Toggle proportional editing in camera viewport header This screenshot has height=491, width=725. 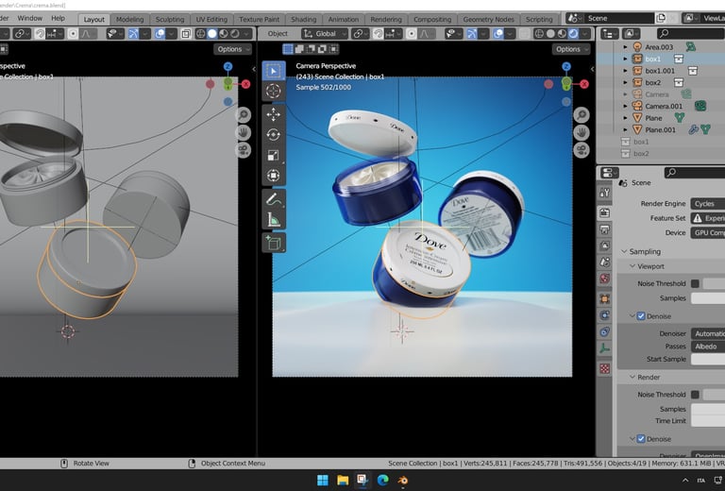click(411, 34)
